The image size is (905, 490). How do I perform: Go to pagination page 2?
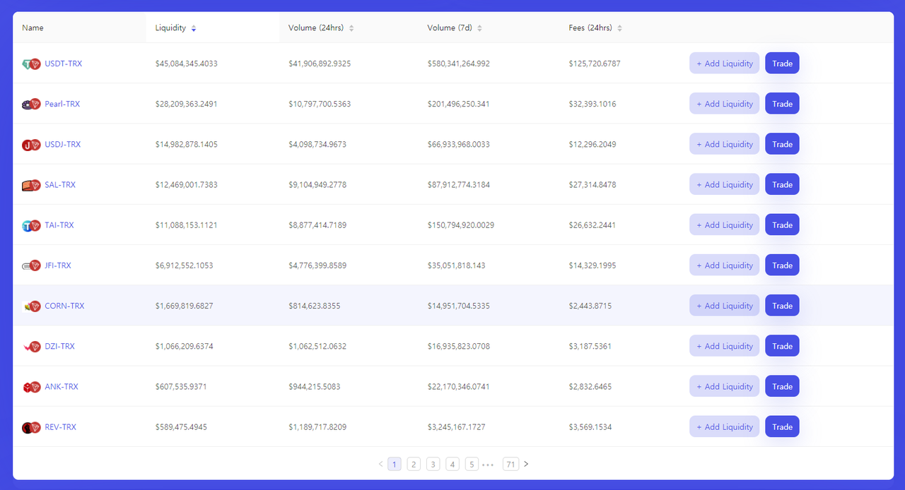414,464
